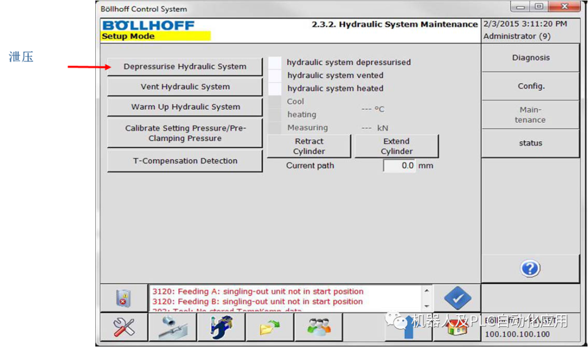Viewport: 588px width, 347px height.
Task: Click Vent Hydraulic System button
Action: (185, 87)
